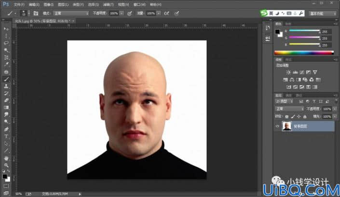Enable airbrush mode in options bar
Image resolution: width=340 pixels, height=197 pixels.
coord(166,13)
